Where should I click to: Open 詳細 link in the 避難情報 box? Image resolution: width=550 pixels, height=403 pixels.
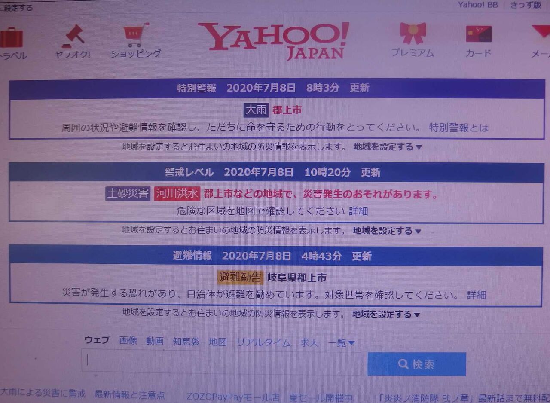(x=477, y=295)
